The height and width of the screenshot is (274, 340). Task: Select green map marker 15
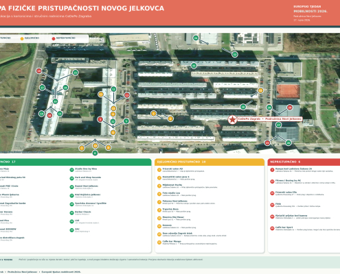(x=60, y=114)
